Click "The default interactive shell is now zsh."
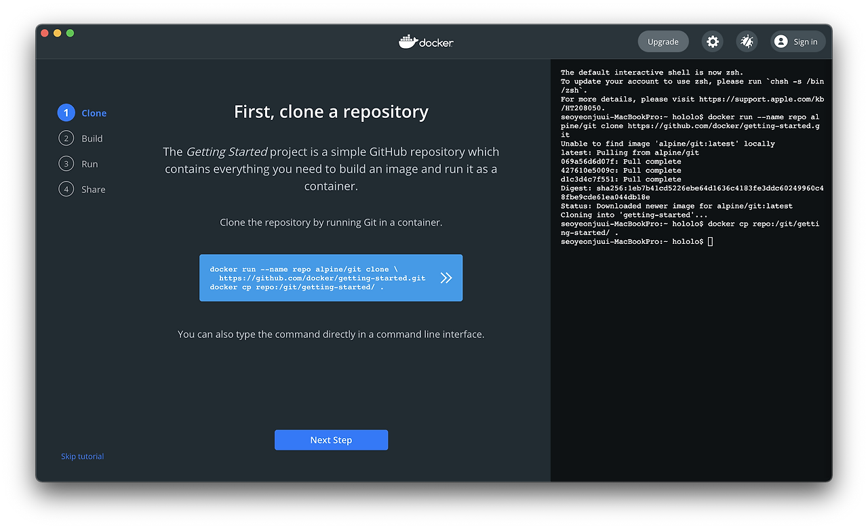This screenshot has height=529, width=868. click(652, 72)
